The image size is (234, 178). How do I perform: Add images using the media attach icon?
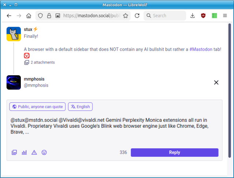pyautogui.click(x=14, y=152)
